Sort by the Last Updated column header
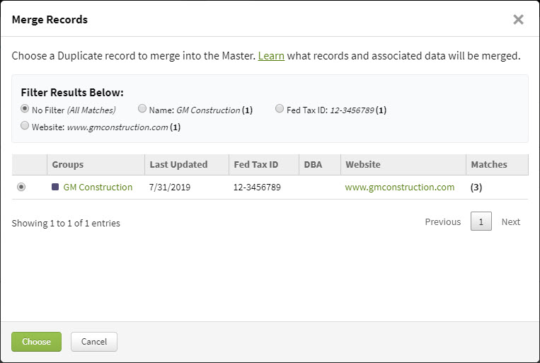 click(187, 165)
